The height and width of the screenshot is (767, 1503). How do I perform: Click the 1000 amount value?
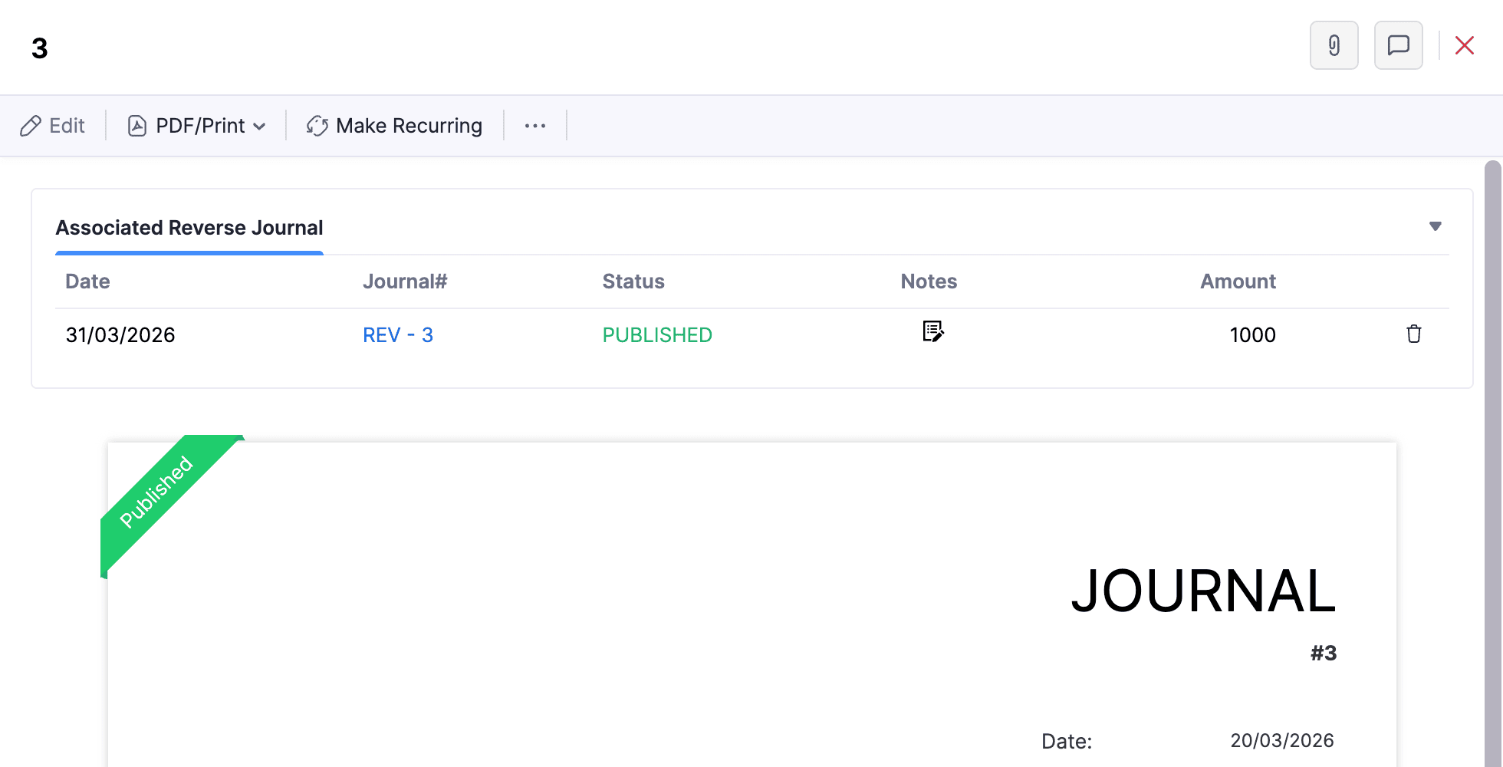coord(1252,335)
